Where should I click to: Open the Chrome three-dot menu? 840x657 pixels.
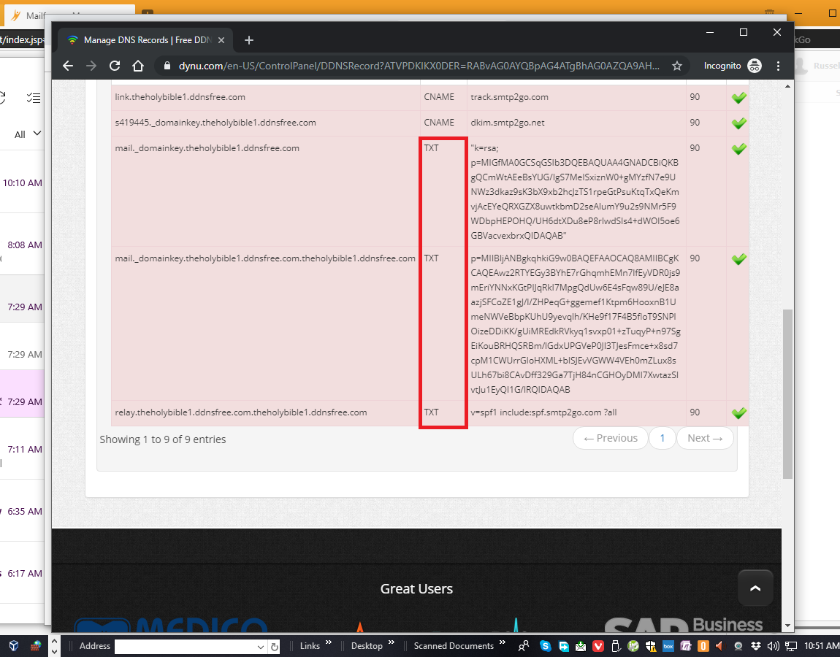(778, 66)
